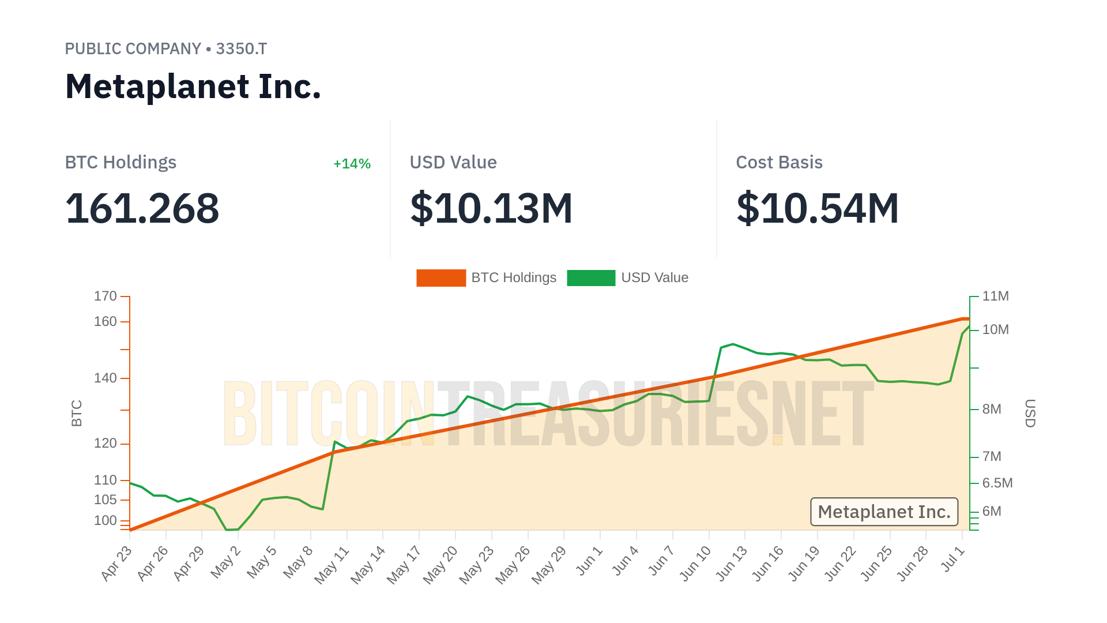Image resolution: width=1107 pixels, height=623 pixels.
Task: Click the Metaplanet Inc. badge inside chart
Action: [x=884, y=512]
